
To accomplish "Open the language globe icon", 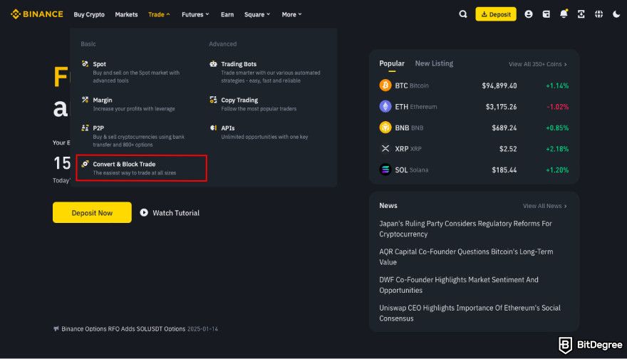I will (x=598, y=14).
